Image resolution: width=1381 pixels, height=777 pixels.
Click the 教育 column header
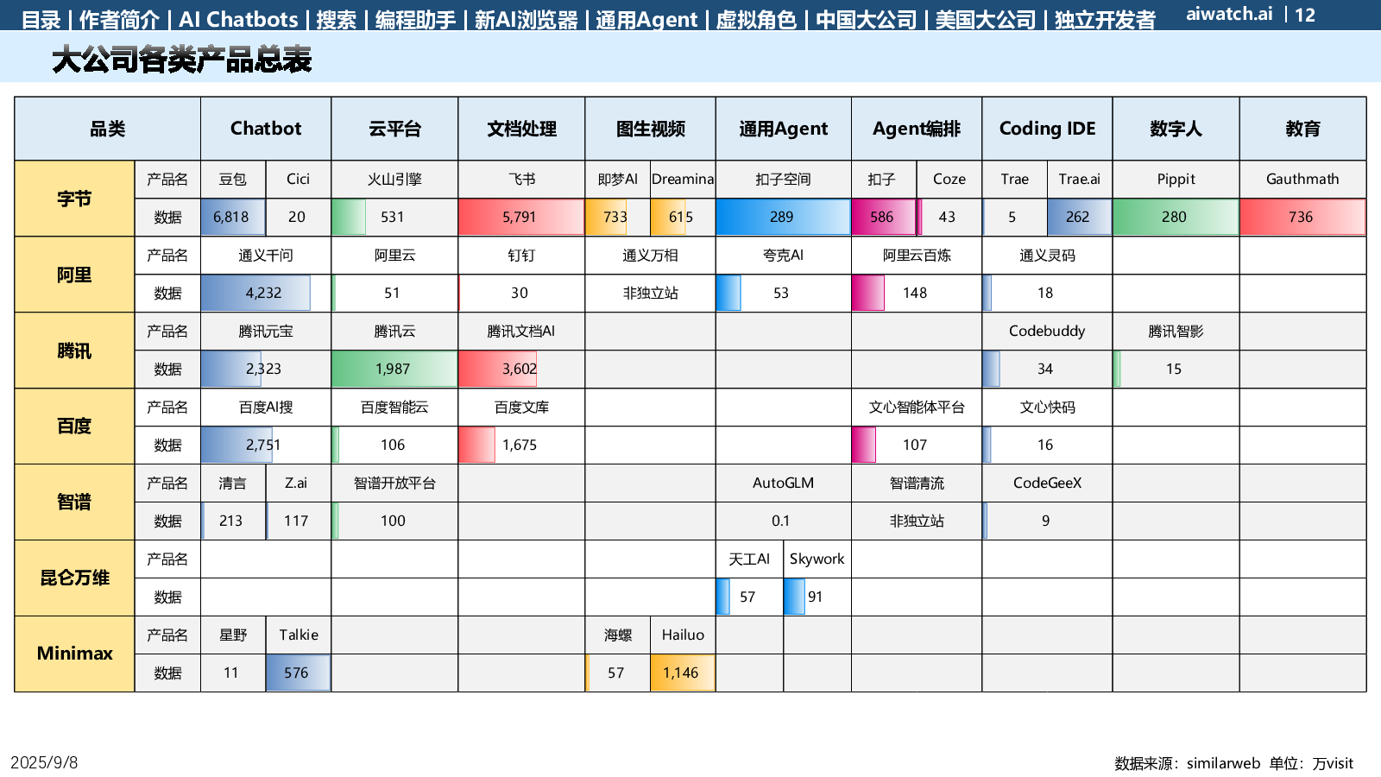point(1302,129)
